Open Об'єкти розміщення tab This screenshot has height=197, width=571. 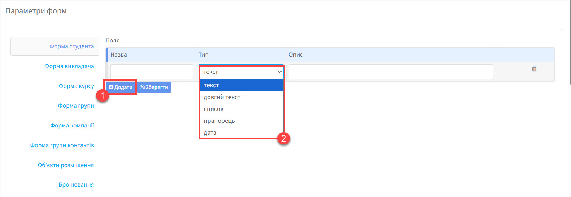tap(66, 165)
